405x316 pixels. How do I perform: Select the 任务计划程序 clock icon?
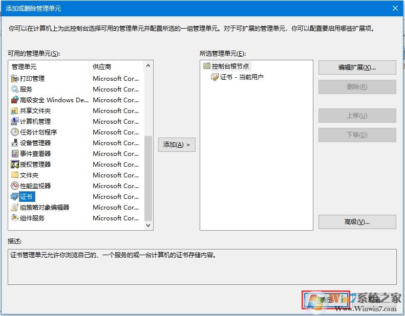click(15, 132)
